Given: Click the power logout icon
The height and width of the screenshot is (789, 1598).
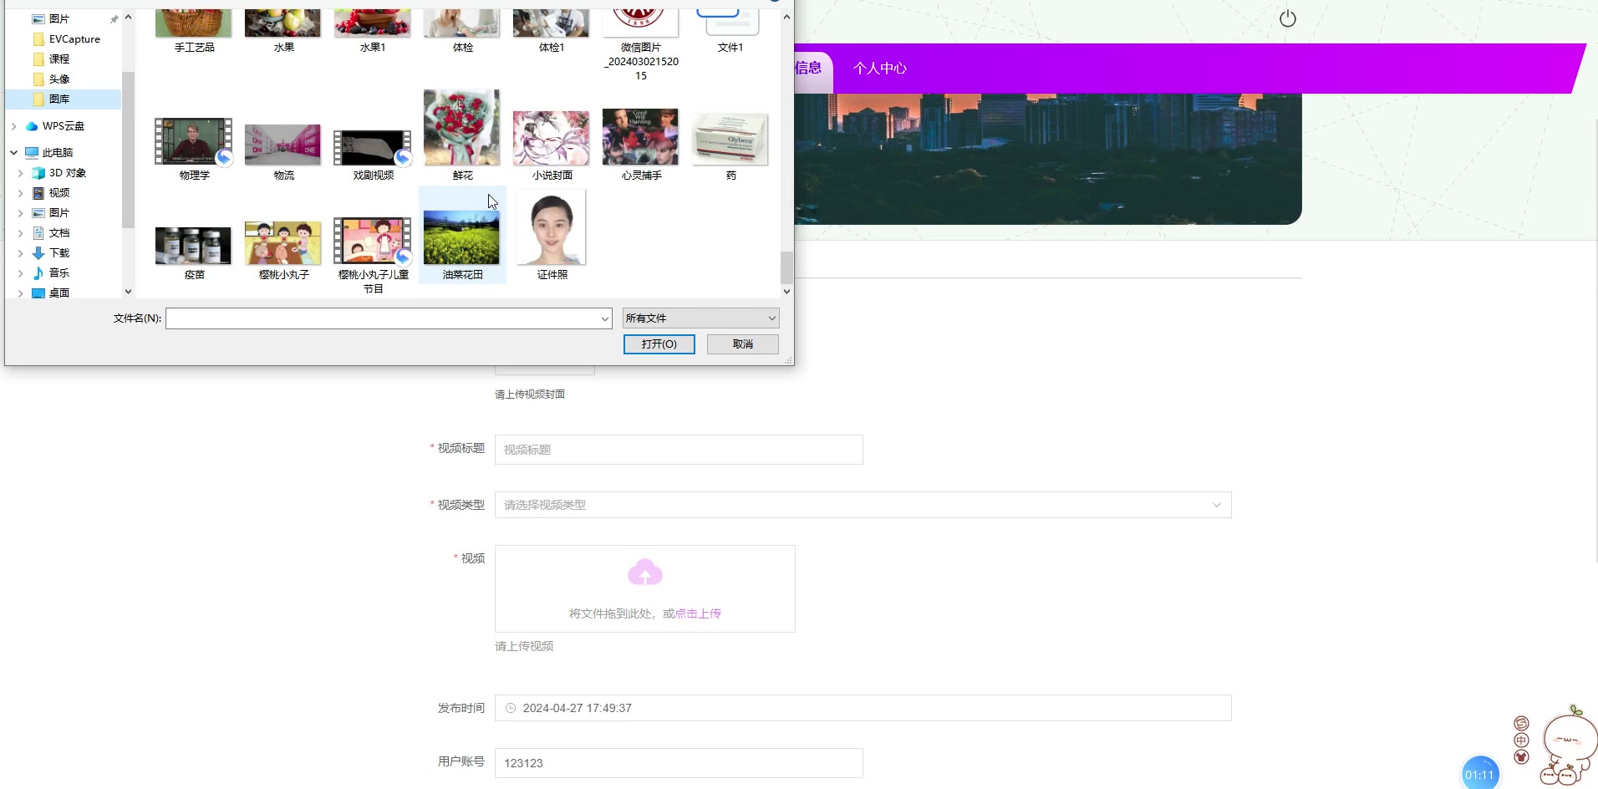Looking at the screenshot, I should point(1287,18).
